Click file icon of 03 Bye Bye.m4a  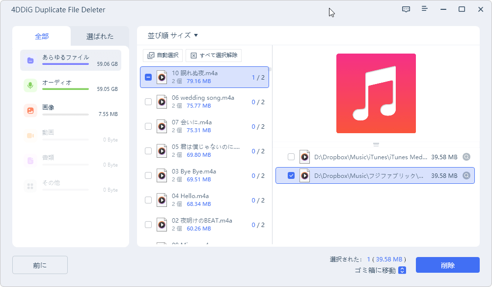point(162,175)
